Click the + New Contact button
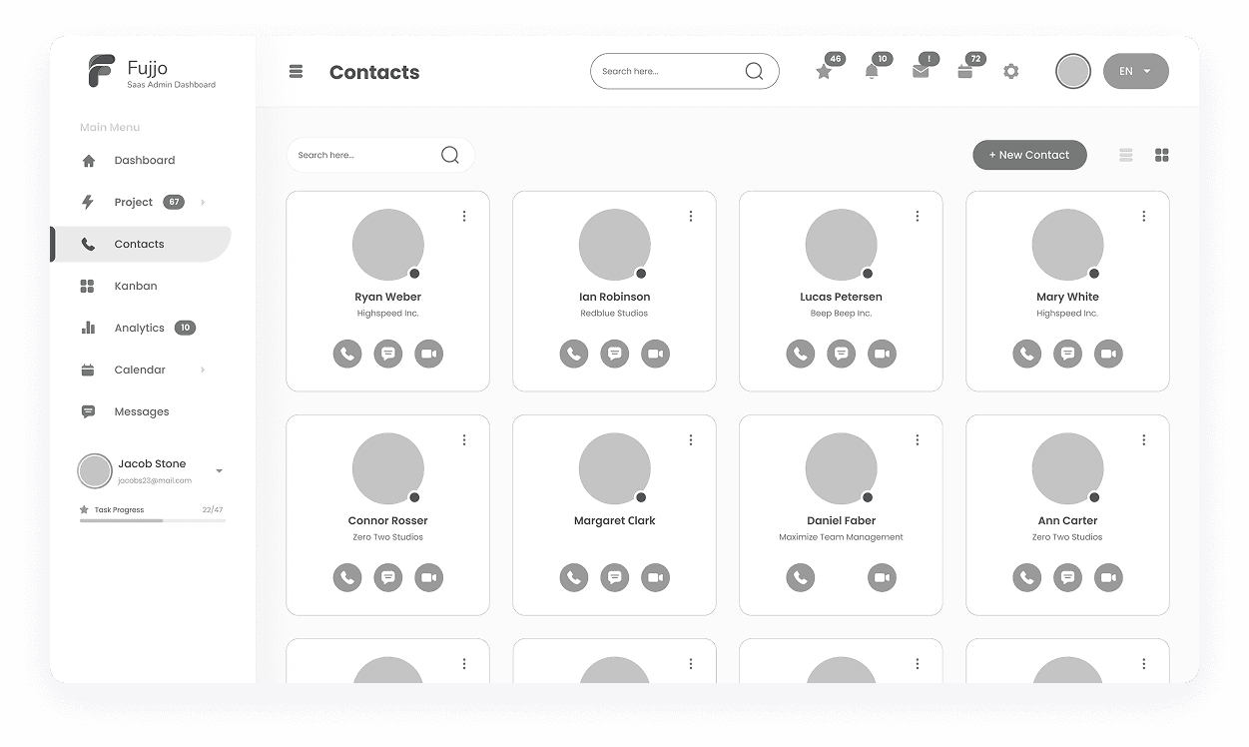The width and height of the screenshot is (1249, 747). tap(1029, 155)
